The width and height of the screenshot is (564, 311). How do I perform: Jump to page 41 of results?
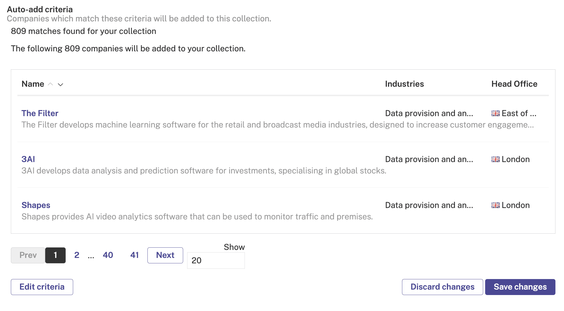point(135,255)
